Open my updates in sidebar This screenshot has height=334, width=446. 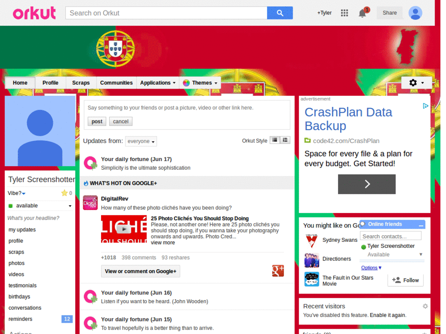click(x=22, y=230)
